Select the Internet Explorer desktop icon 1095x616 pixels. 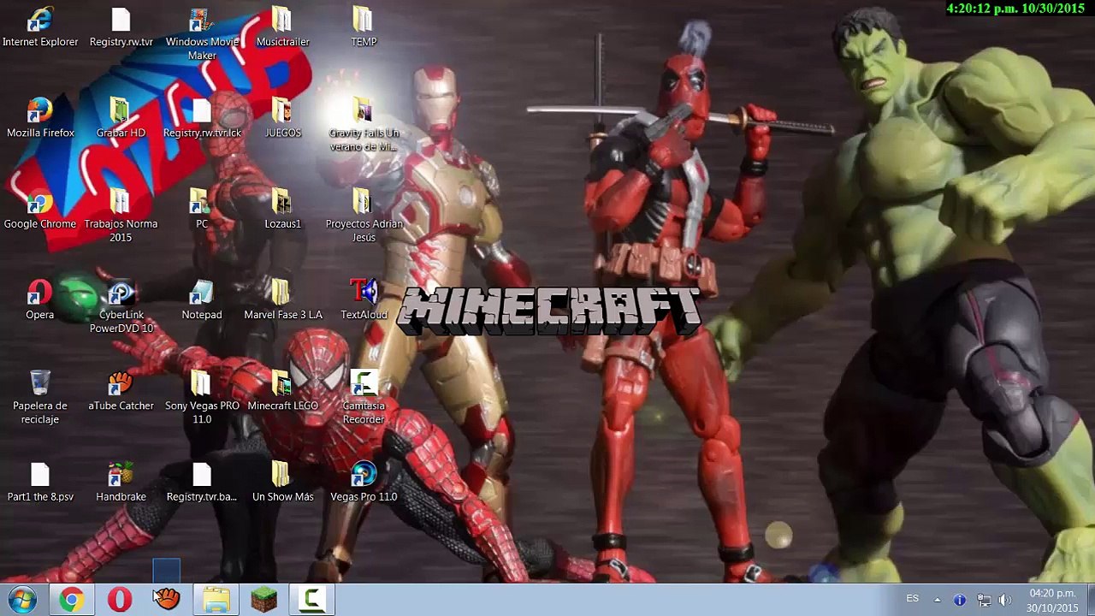(40, 27)
